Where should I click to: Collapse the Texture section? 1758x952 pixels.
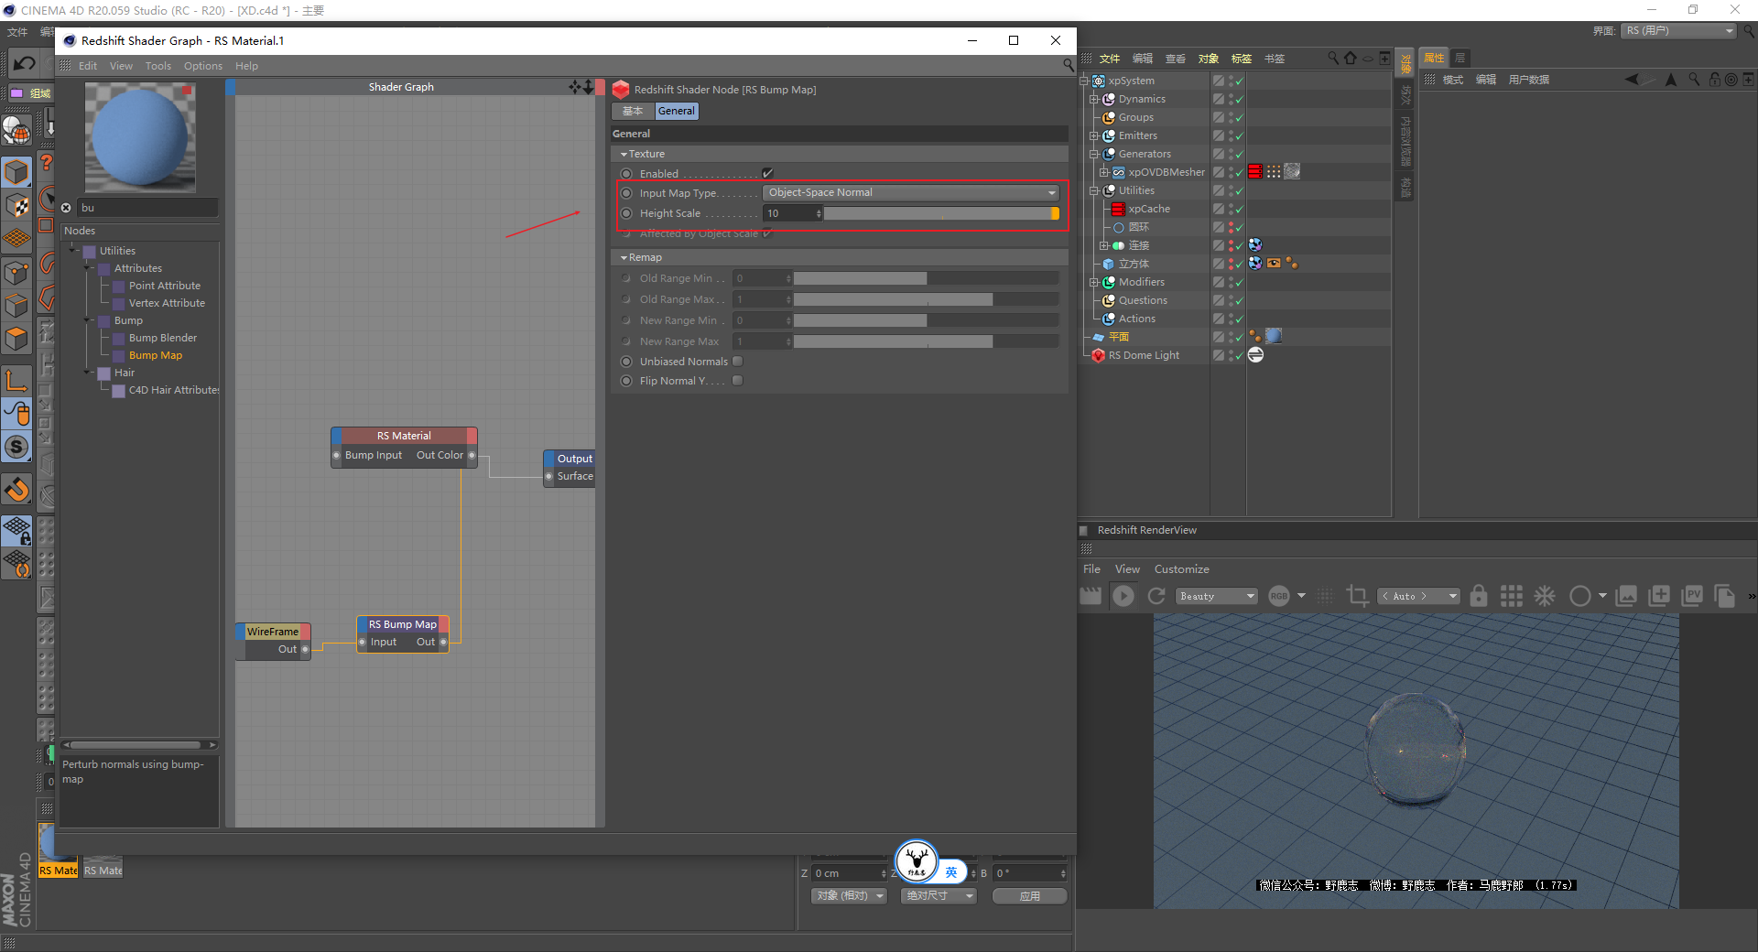(624, 155)
